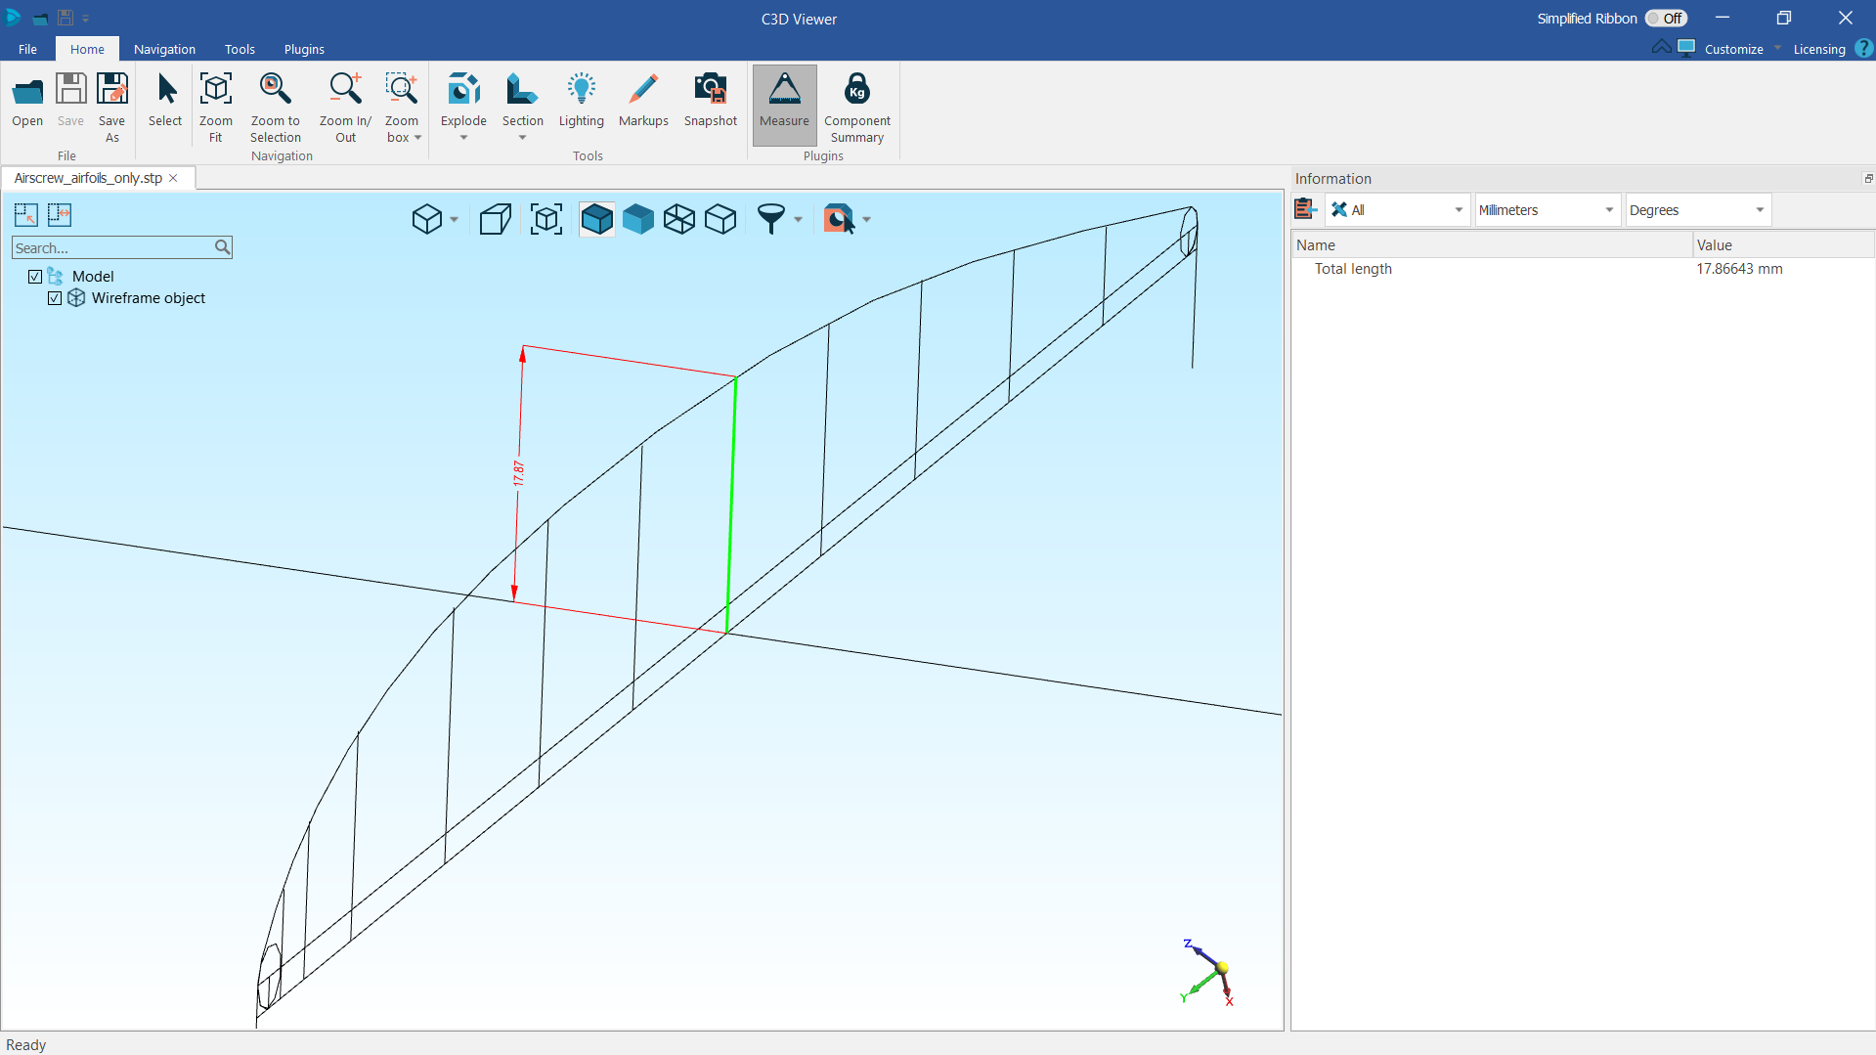Close the Airscrew_airfoils_only.stp document tab
The width and height of the screenshot is (1876, 1055).
173,178
